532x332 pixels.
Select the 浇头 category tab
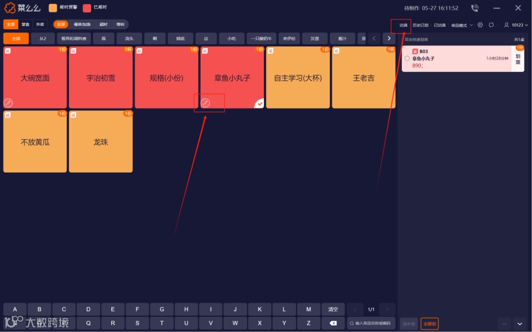(129, 39)
